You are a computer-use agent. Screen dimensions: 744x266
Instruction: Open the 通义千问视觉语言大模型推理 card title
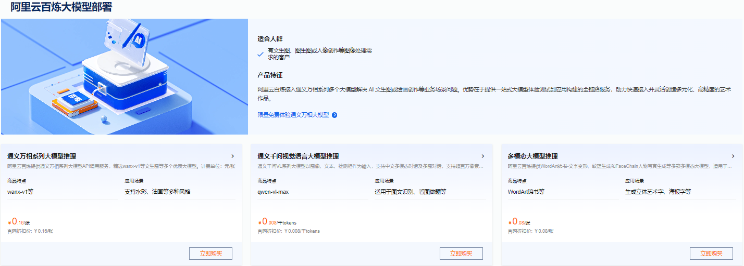click(298, 156)
